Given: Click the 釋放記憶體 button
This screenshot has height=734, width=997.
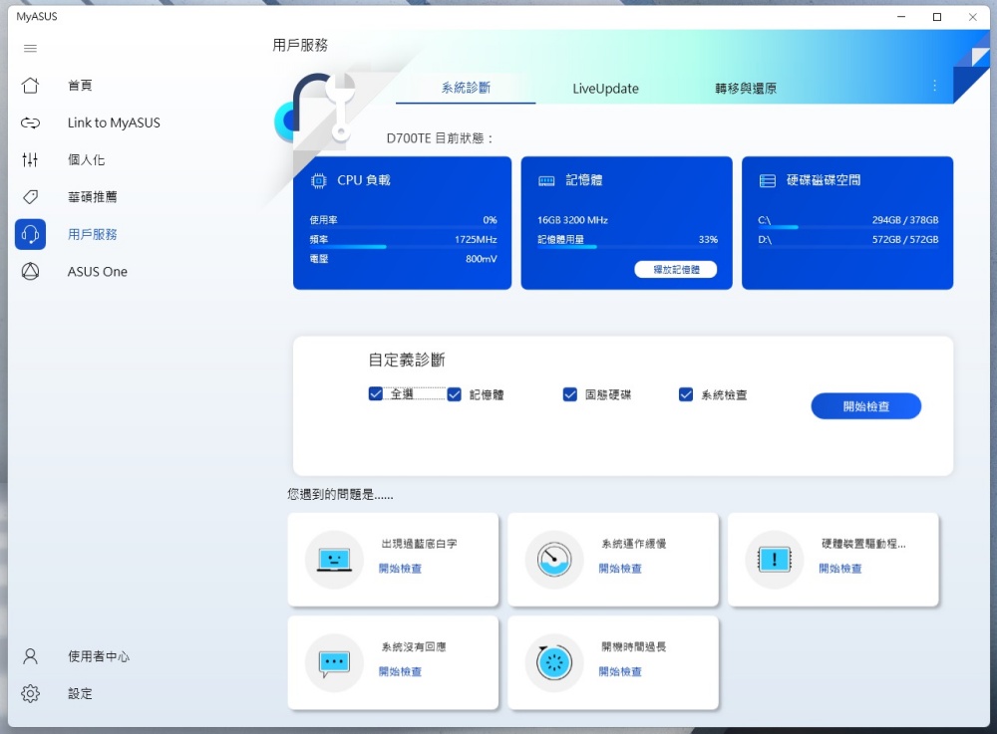Looking at the screenshot, I should 675,269.
